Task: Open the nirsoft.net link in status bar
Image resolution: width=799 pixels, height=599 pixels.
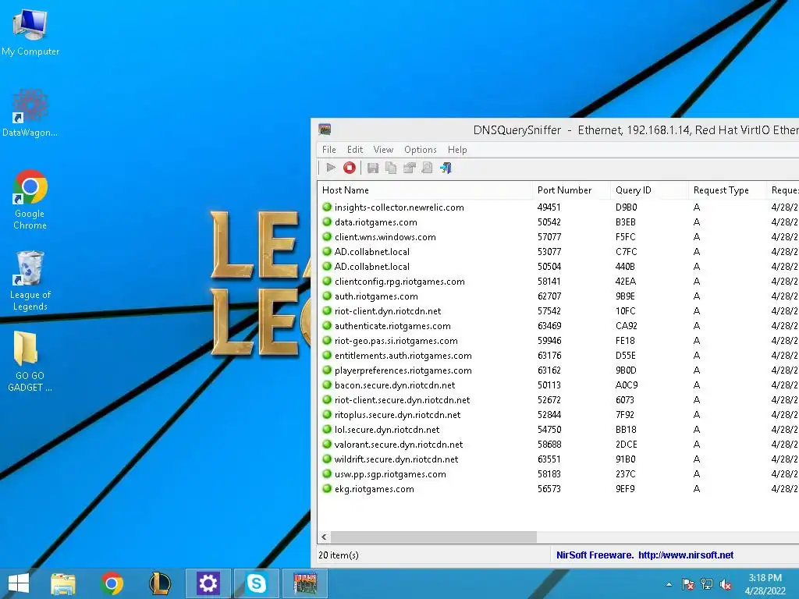Action: [686, 555]
